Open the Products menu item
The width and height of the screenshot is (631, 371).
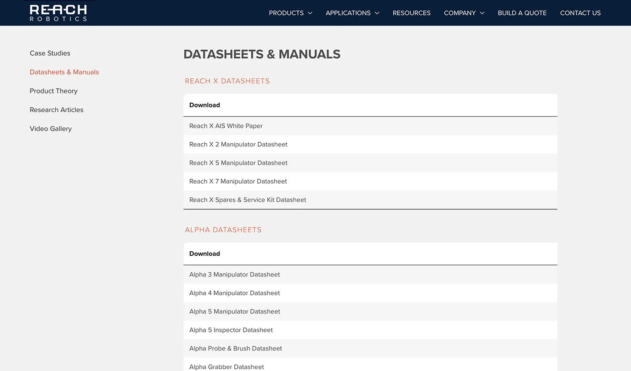[286, 13]
